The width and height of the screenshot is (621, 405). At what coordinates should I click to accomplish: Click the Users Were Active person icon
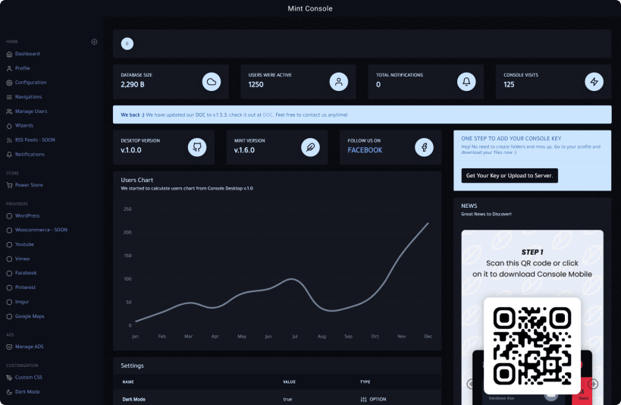pyautogui.click(x=339, y=82)
